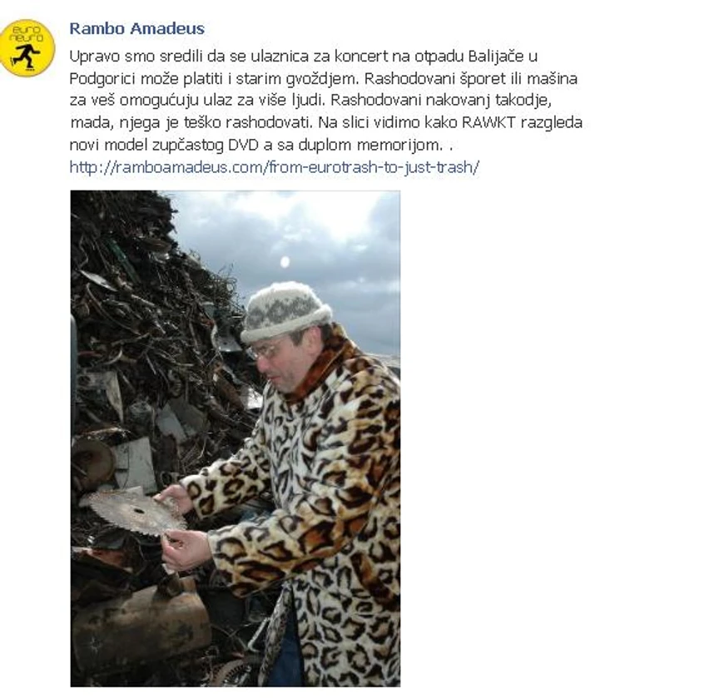Click the knitted wool hat in the photo
724x698 pixels.
coord(285,311)
